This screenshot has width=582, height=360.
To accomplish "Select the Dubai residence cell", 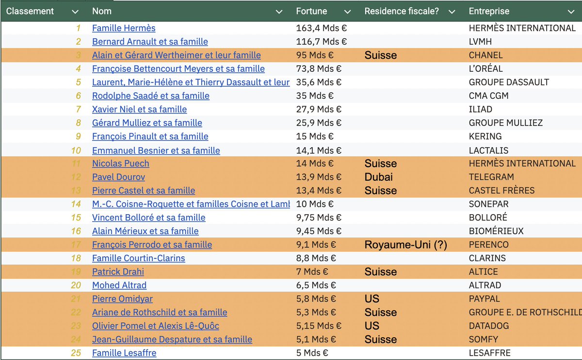I will click(378, 177).
